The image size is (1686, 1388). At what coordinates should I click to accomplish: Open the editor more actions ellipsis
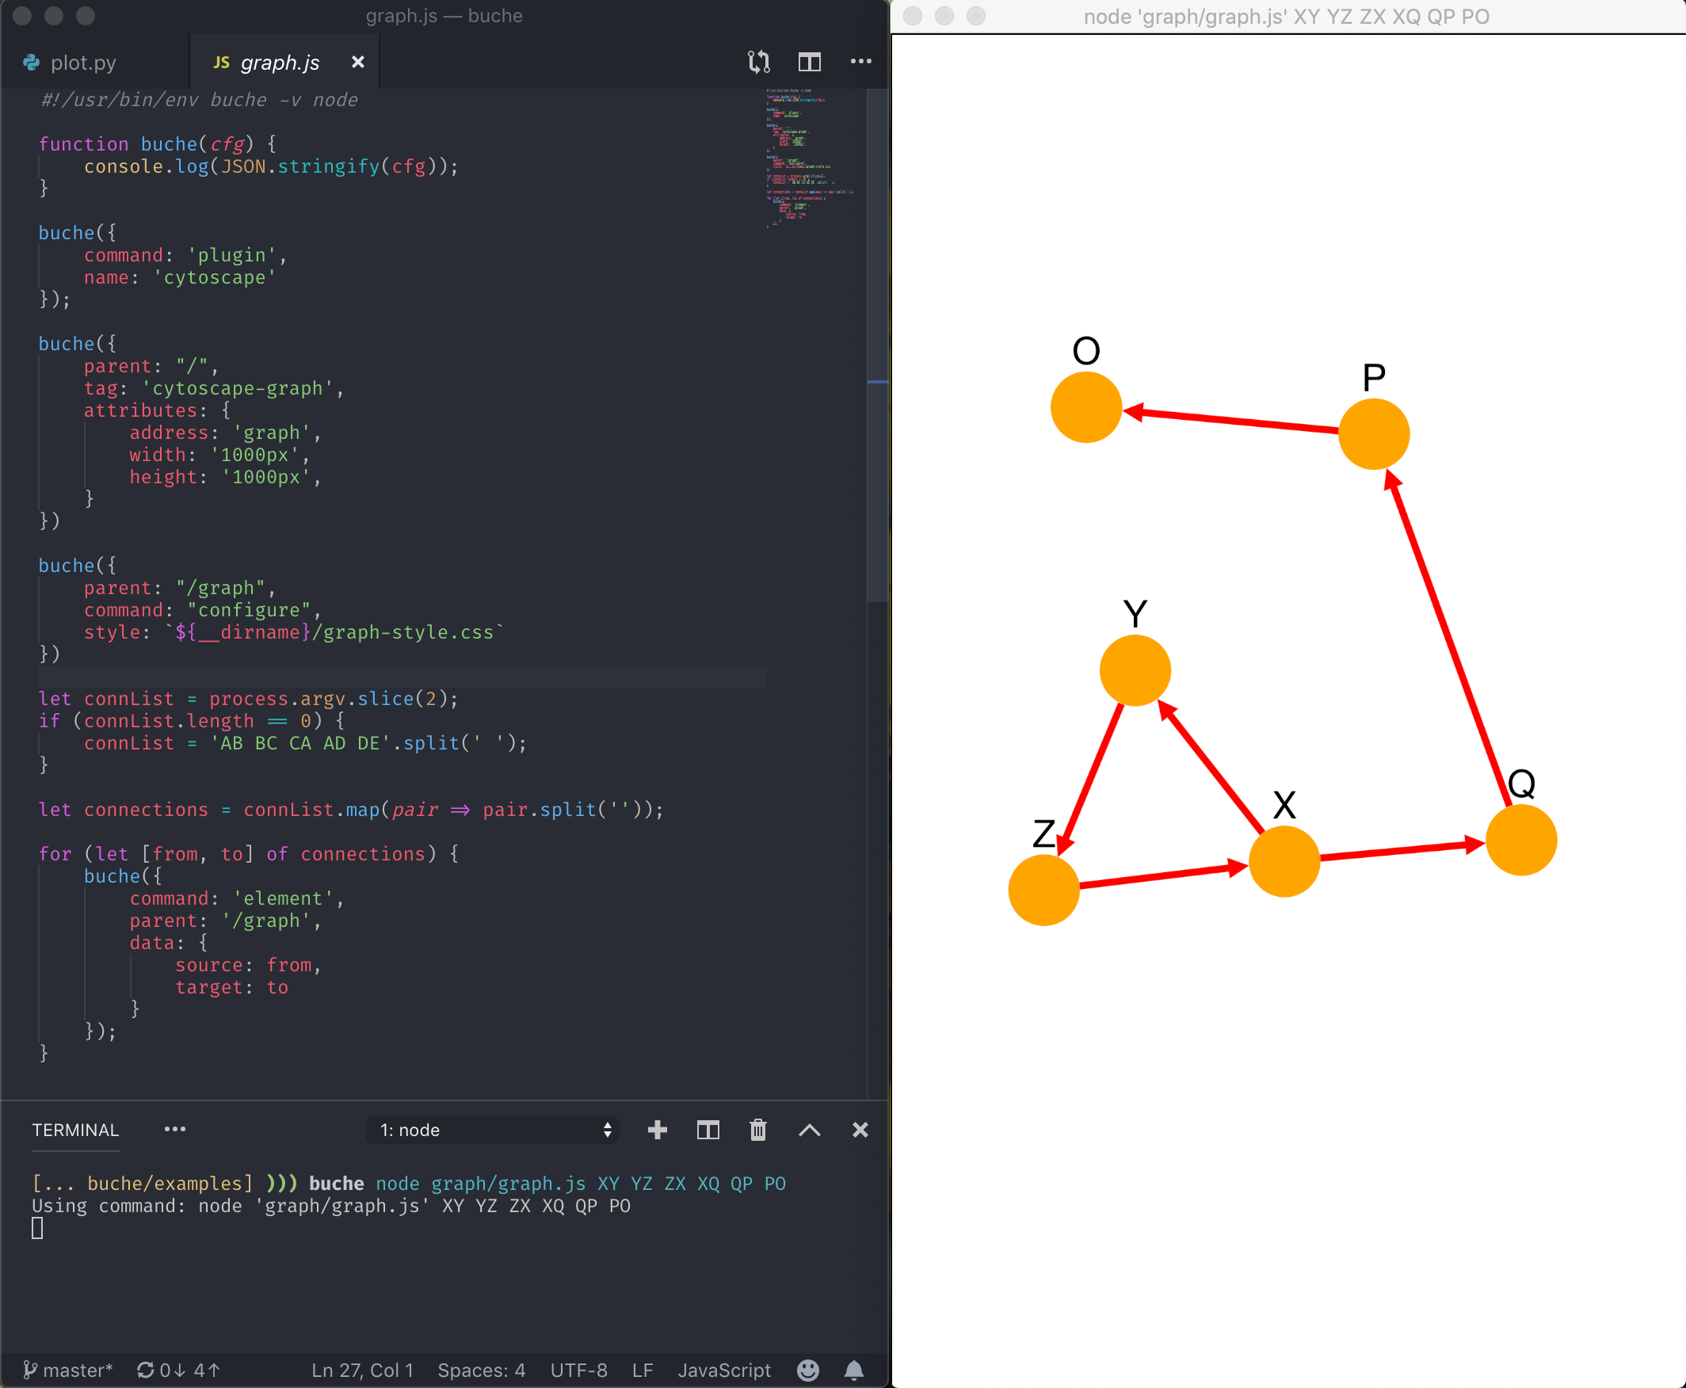click(860, 62)
